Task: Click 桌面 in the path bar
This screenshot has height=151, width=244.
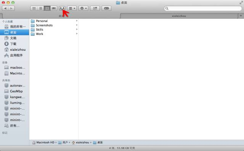Action: [98, 142]
